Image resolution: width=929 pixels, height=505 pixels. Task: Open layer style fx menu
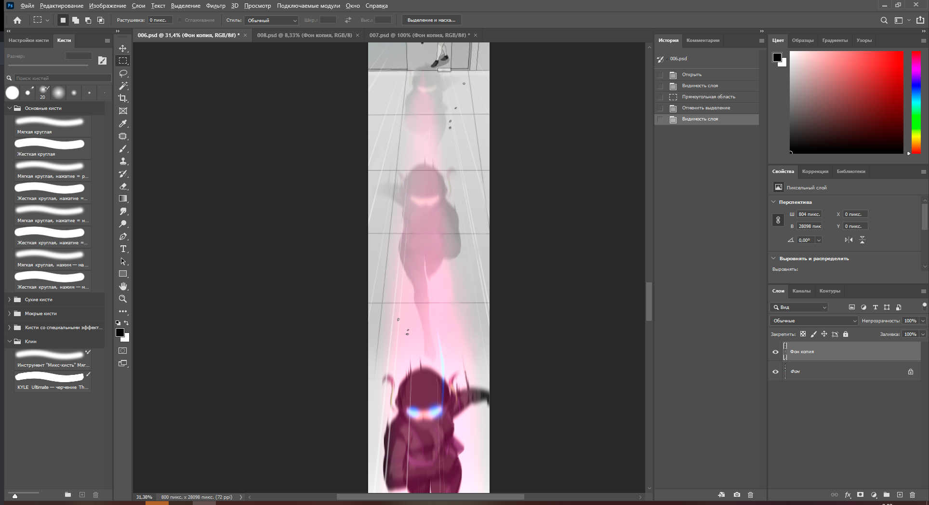[848, 495]
